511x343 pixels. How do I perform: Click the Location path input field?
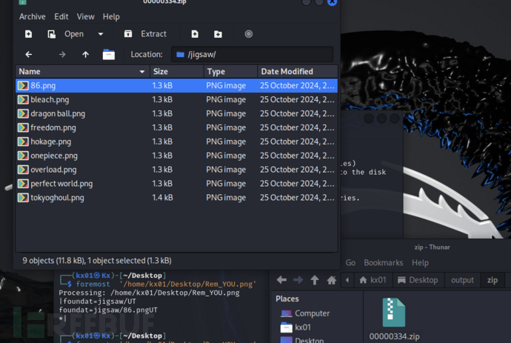252,55
